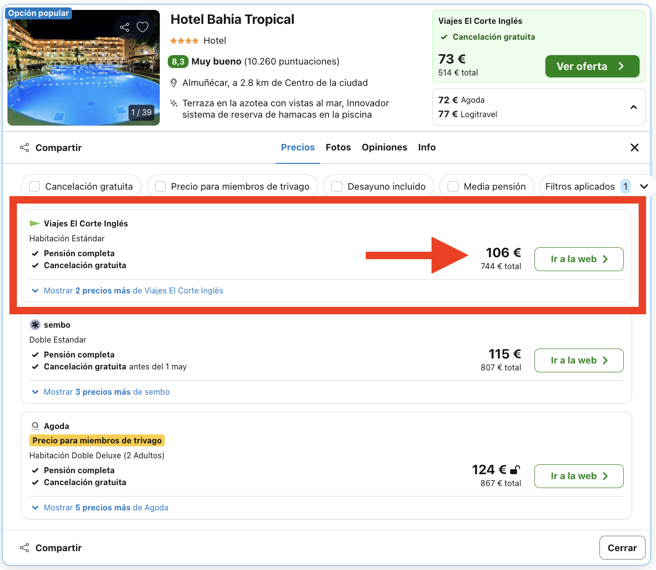Enable the Desayuno incluido filter

tap(336, 186)
